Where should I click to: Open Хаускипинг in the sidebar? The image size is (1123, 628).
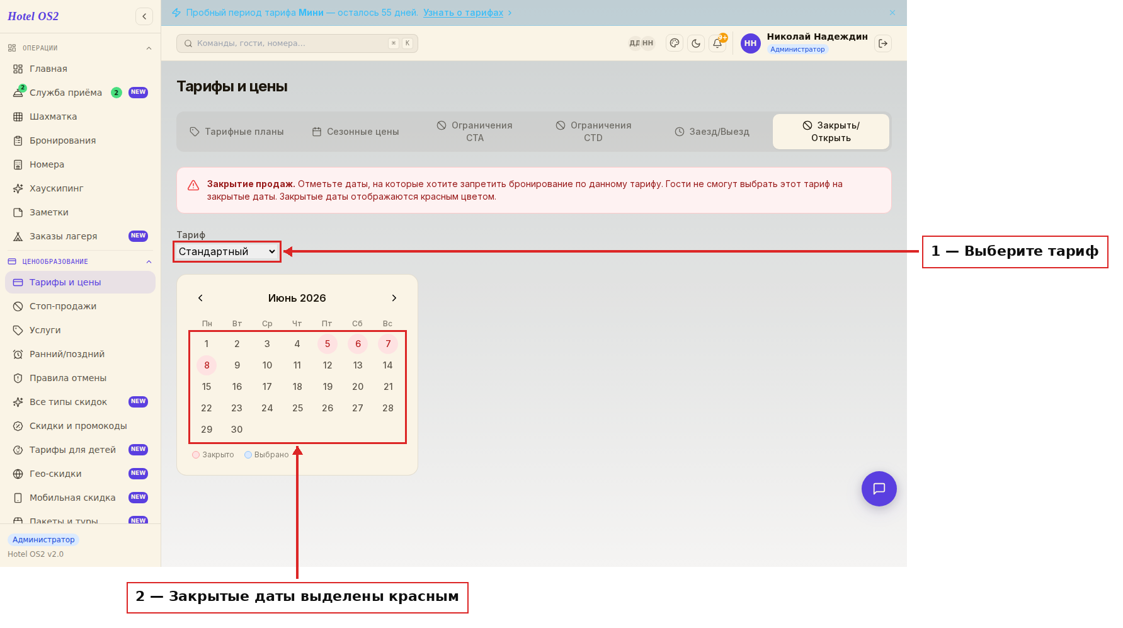(x=80, y=188)
